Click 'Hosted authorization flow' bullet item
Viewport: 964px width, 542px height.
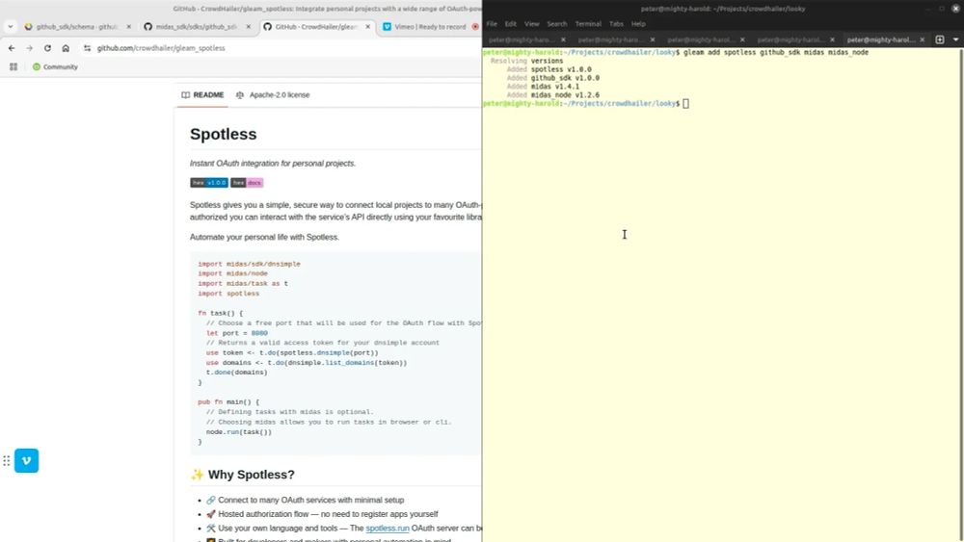pos(322,514)
